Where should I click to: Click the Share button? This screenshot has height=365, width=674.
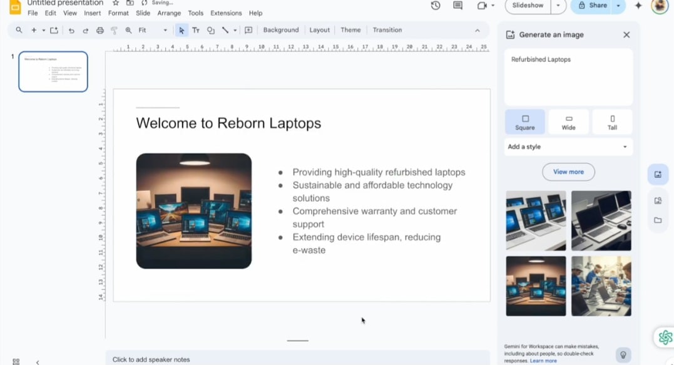pos(592,6)
